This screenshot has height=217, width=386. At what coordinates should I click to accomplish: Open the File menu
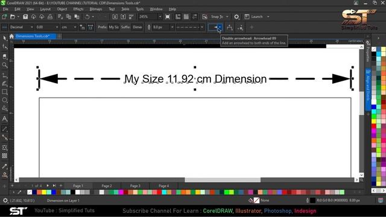pyautogui.click(x=5, y=9)
